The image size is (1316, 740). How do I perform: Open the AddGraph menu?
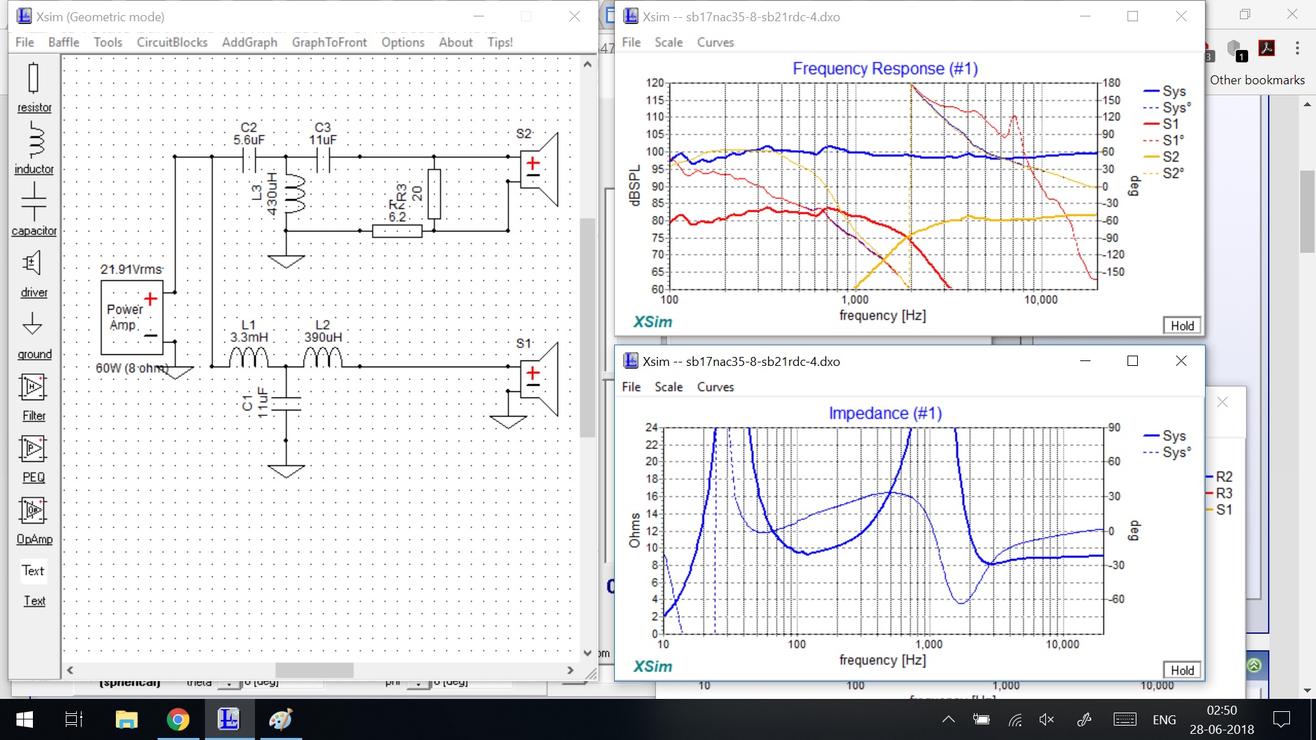tap(249, 42)
